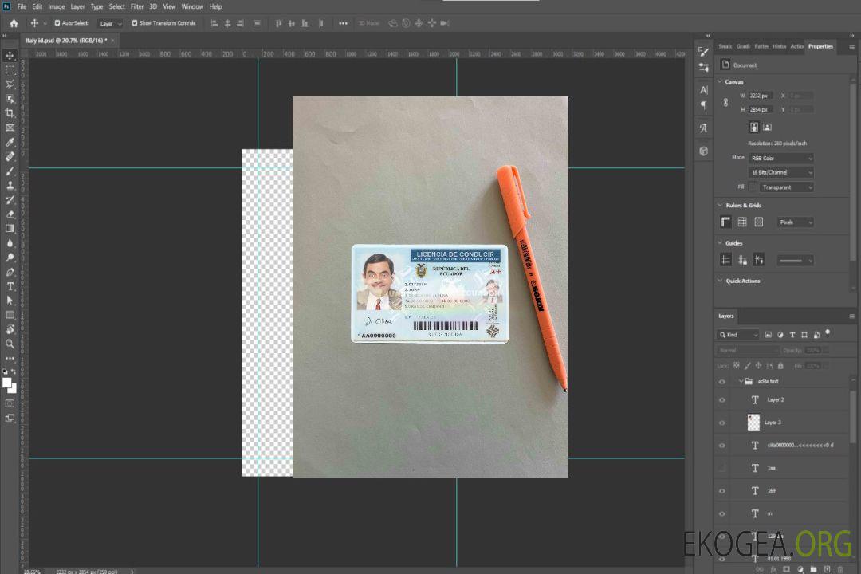Viewport: 861px width, 574px height.
Task: Select the Frame tool
Action: [x=10, y=128]
